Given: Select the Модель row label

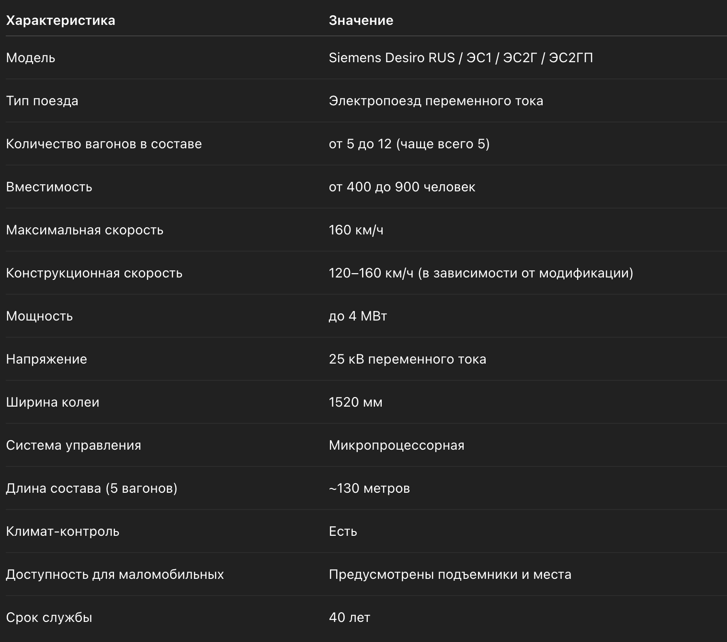Looking at the screenshot, I should pyautogui.click(x=31, y=58).
